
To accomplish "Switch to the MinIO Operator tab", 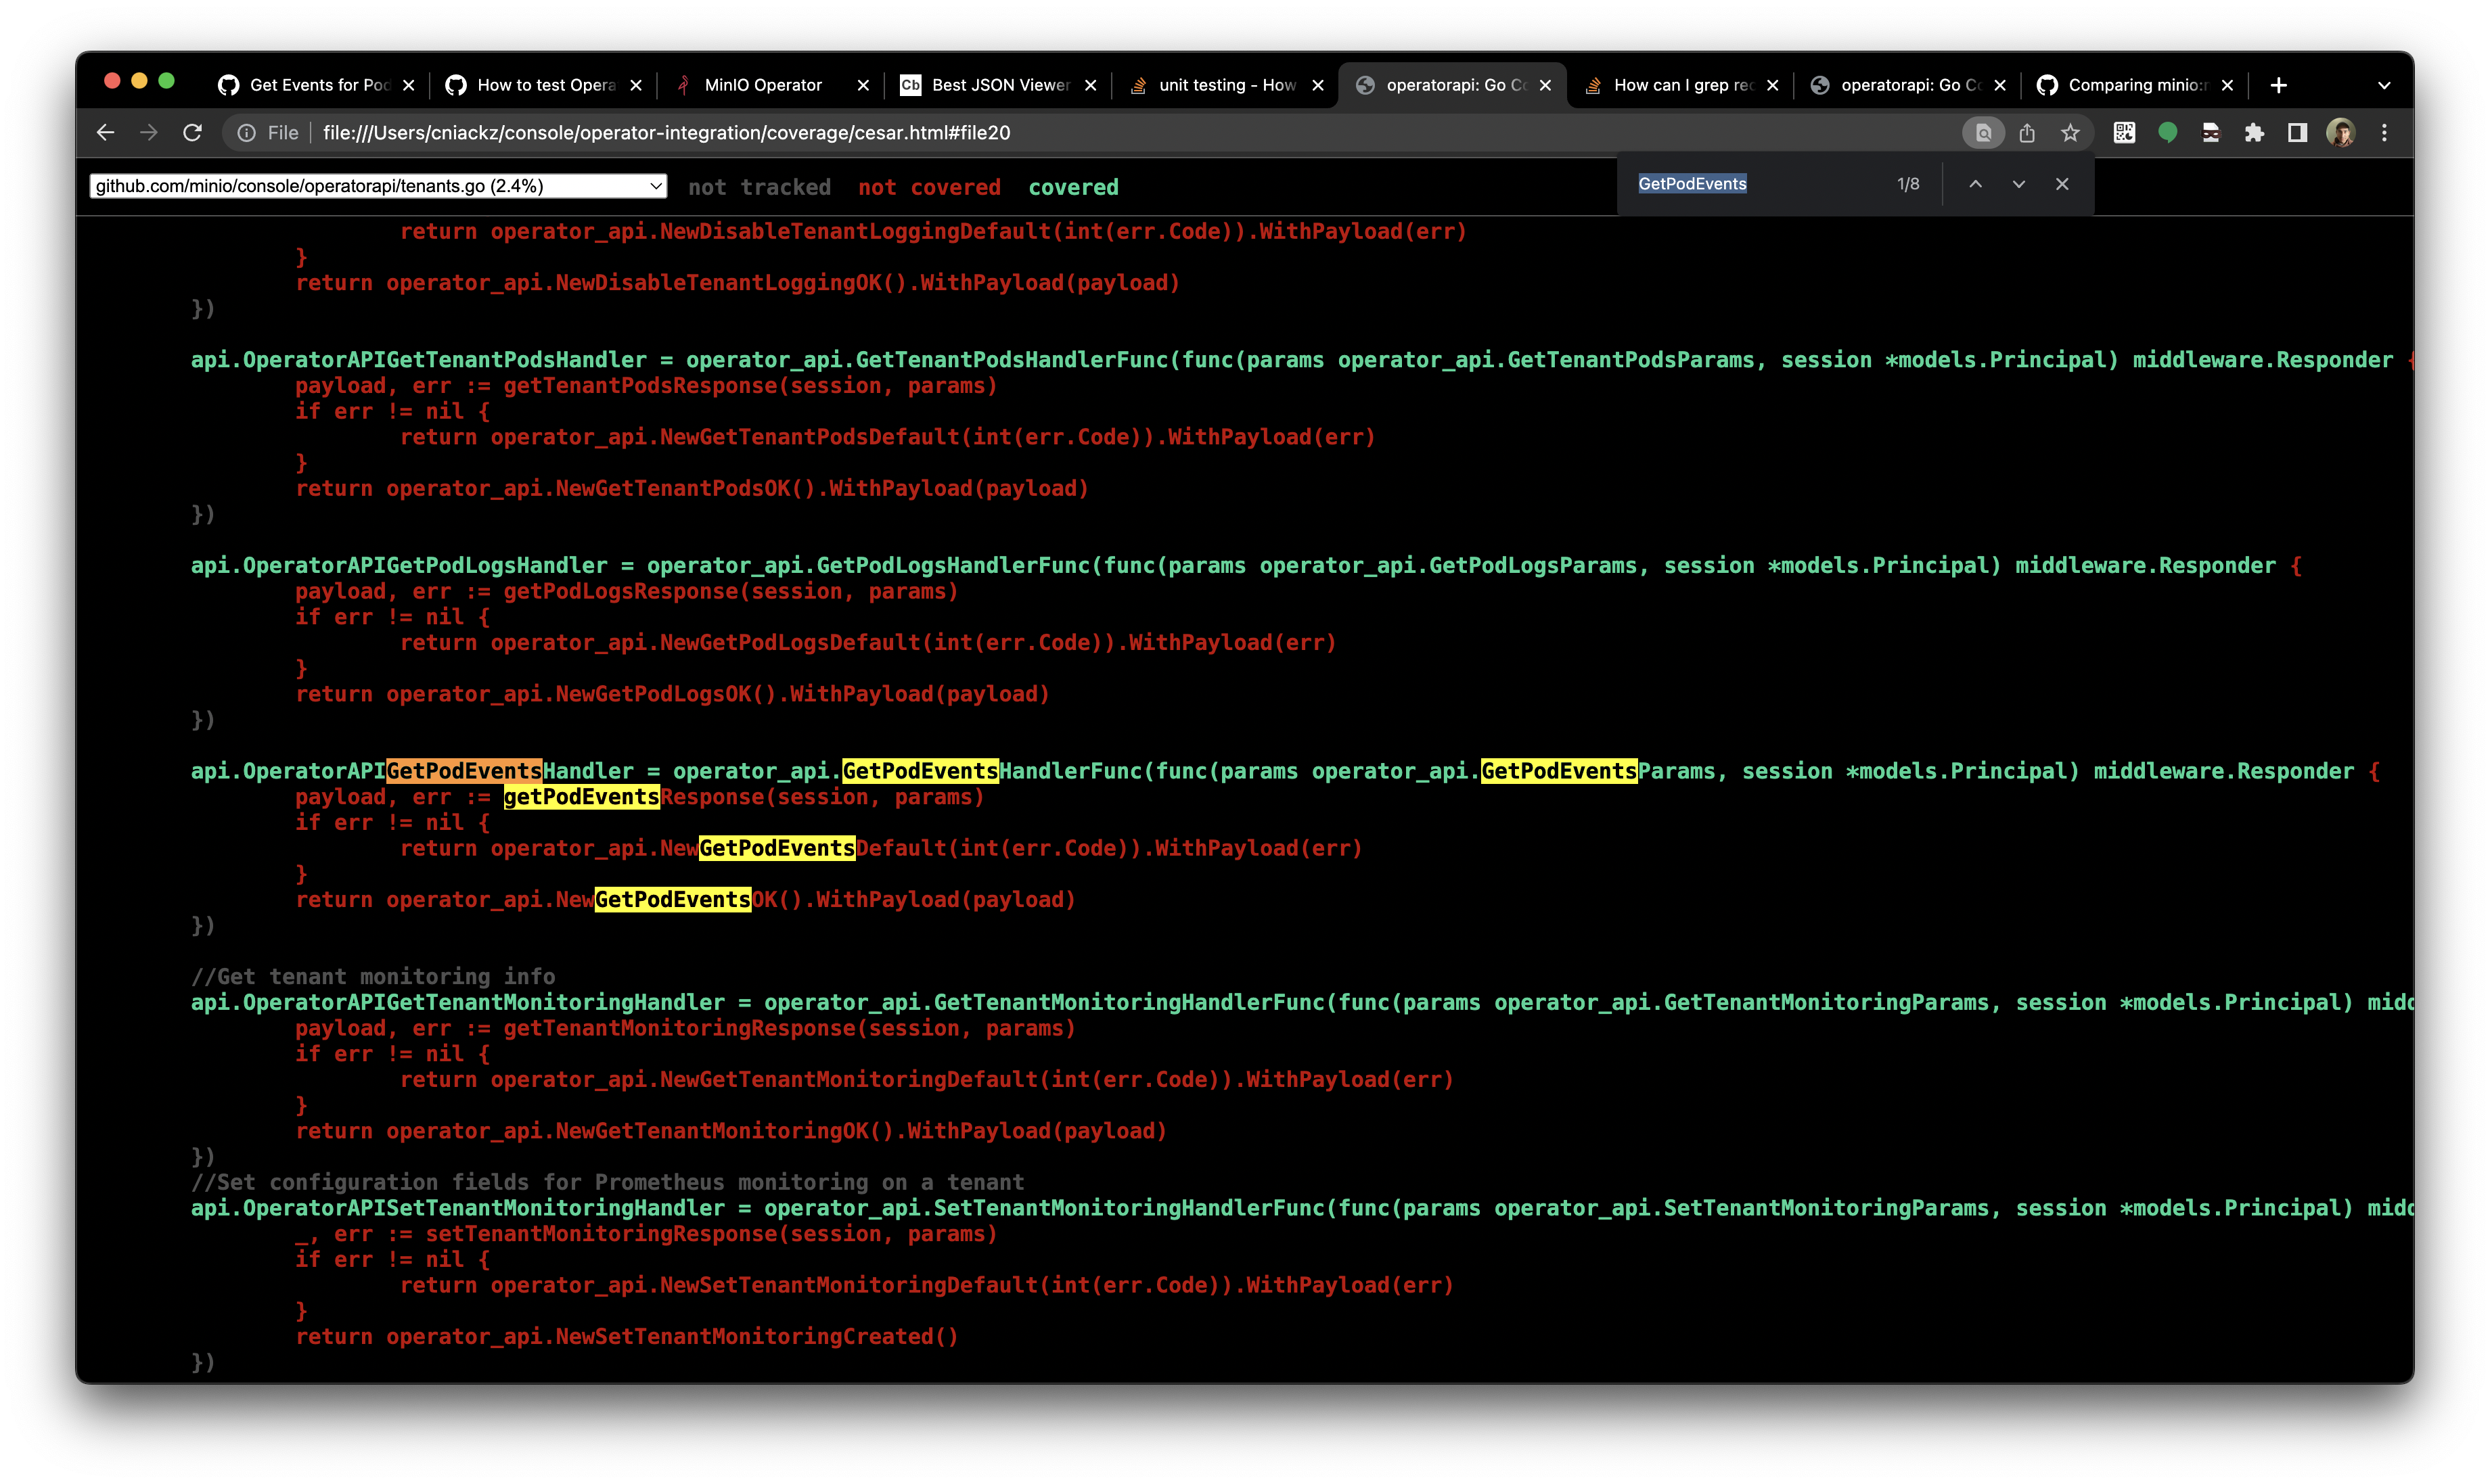I will 763,86.
